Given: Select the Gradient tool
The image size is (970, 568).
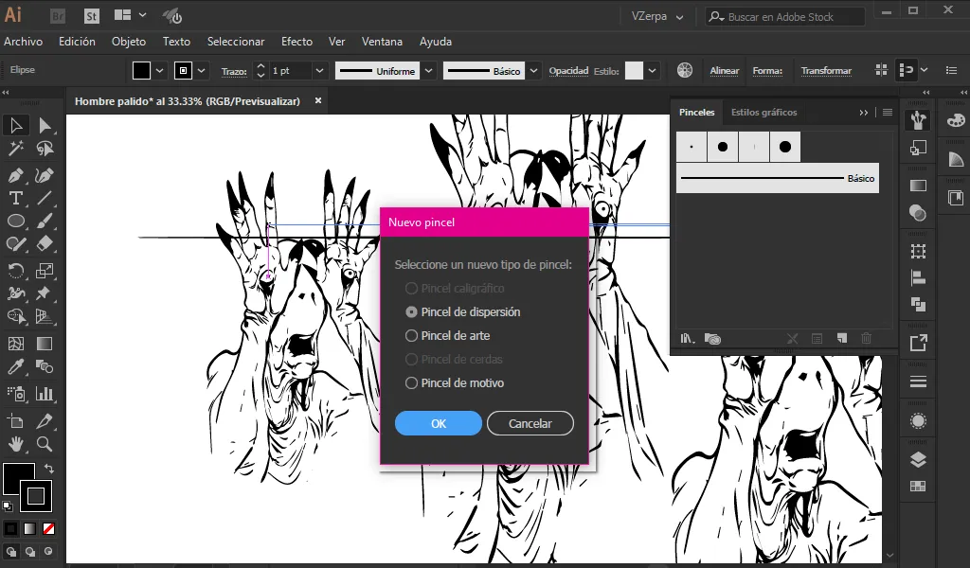Looking at the screenshot, I should tap(45, 344).
